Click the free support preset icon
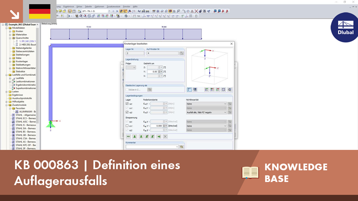 coord(128,137)
